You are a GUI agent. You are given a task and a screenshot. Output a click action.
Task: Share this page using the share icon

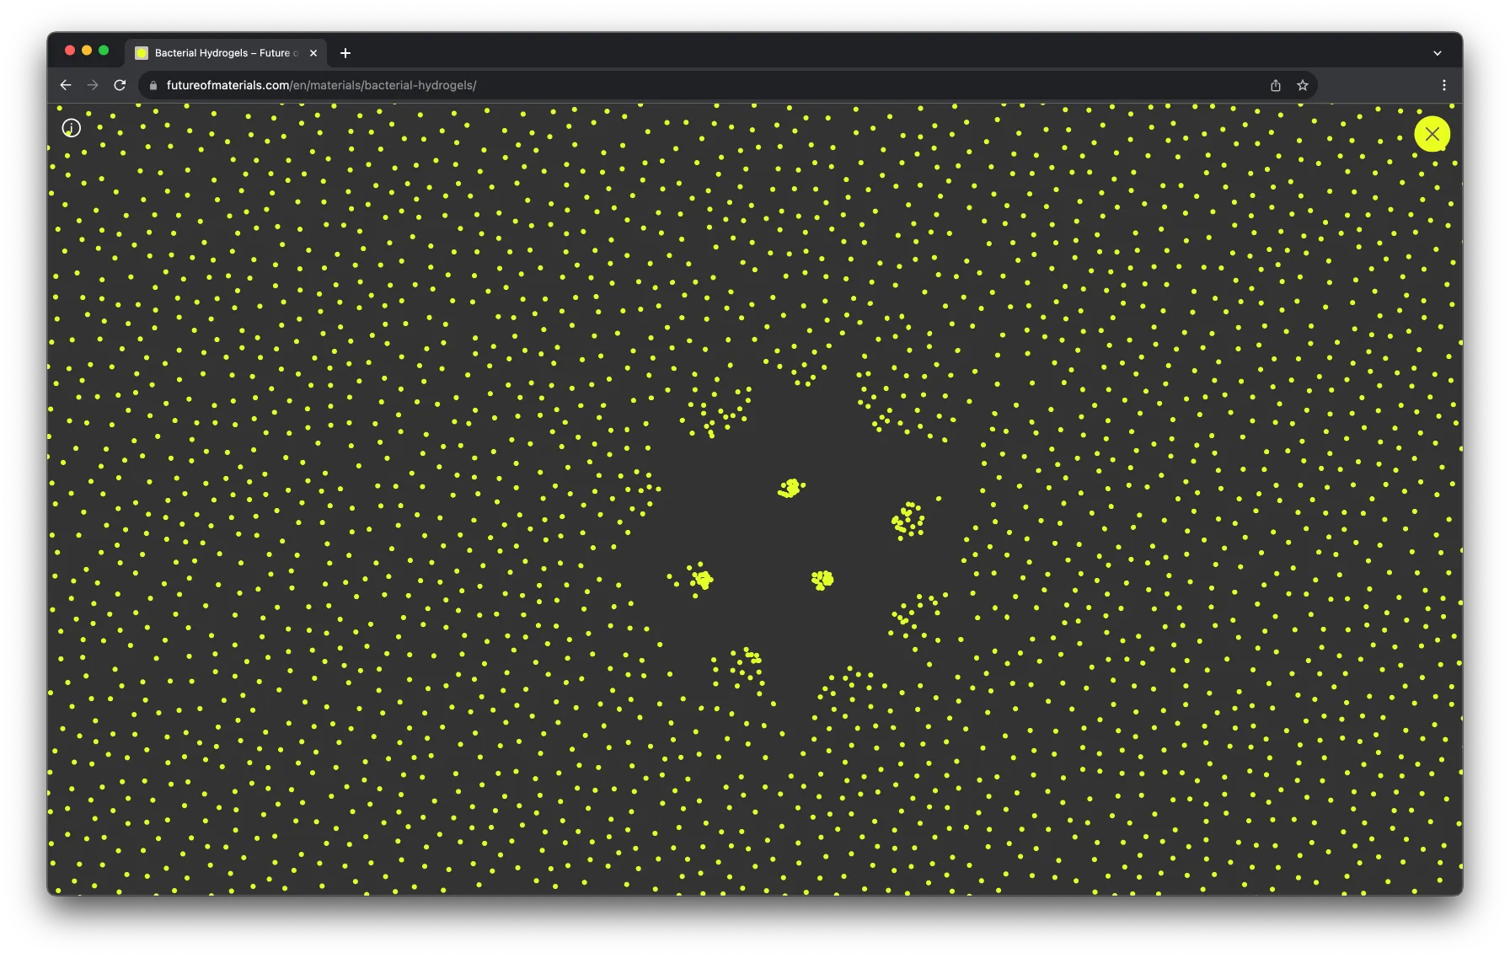[x=1276, y=85]
